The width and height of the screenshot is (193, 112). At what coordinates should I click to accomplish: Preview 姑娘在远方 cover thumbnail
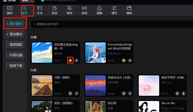tap(95, 86)
